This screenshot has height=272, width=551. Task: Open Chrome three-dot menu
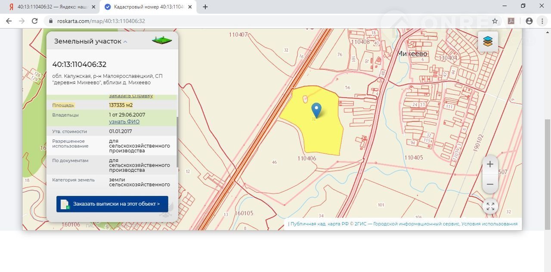click(x=542, y=21)
